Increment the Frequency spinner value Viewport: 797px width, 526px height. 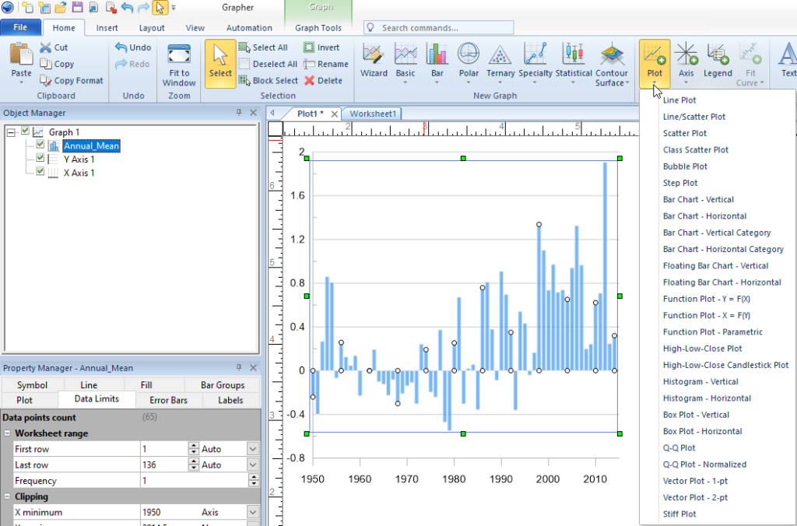point(253,478)
